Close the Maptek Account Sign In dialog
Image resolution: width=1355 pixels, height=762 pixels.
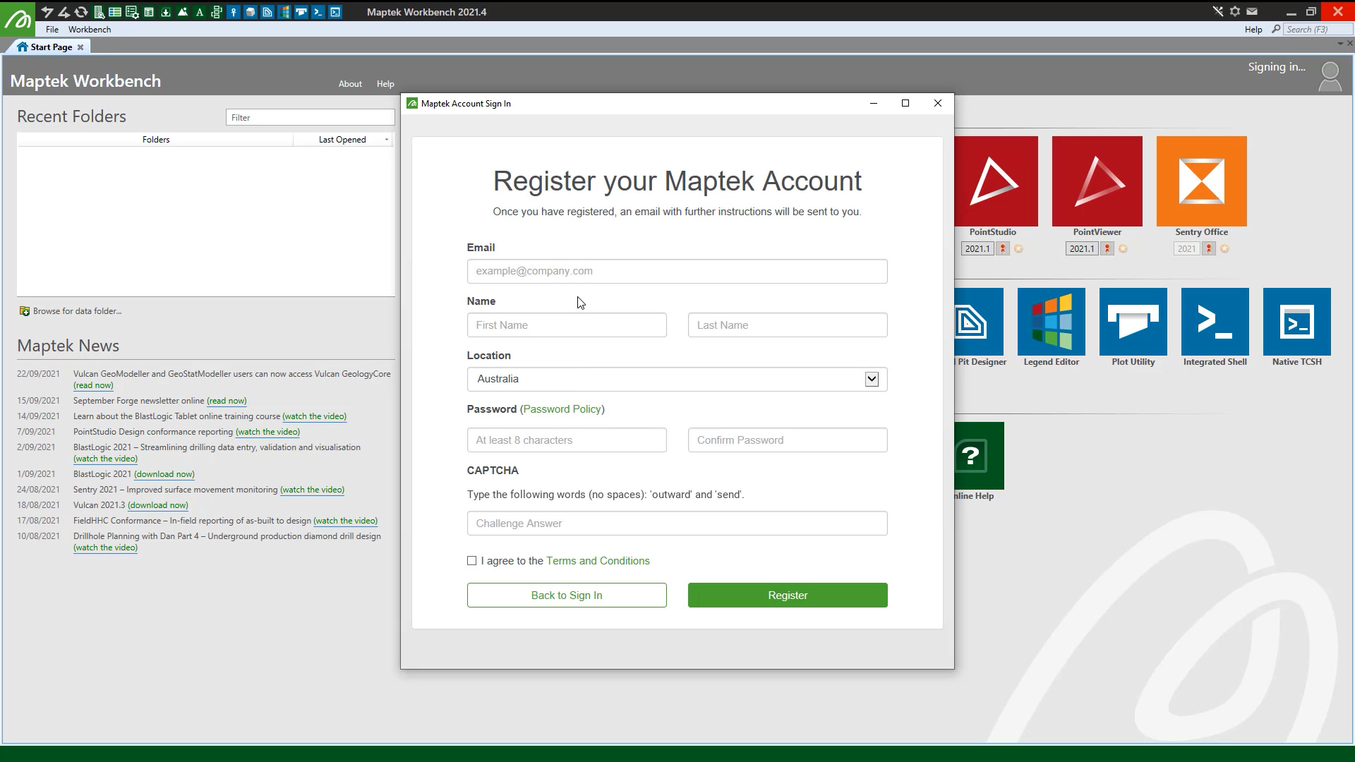point(938,103)
